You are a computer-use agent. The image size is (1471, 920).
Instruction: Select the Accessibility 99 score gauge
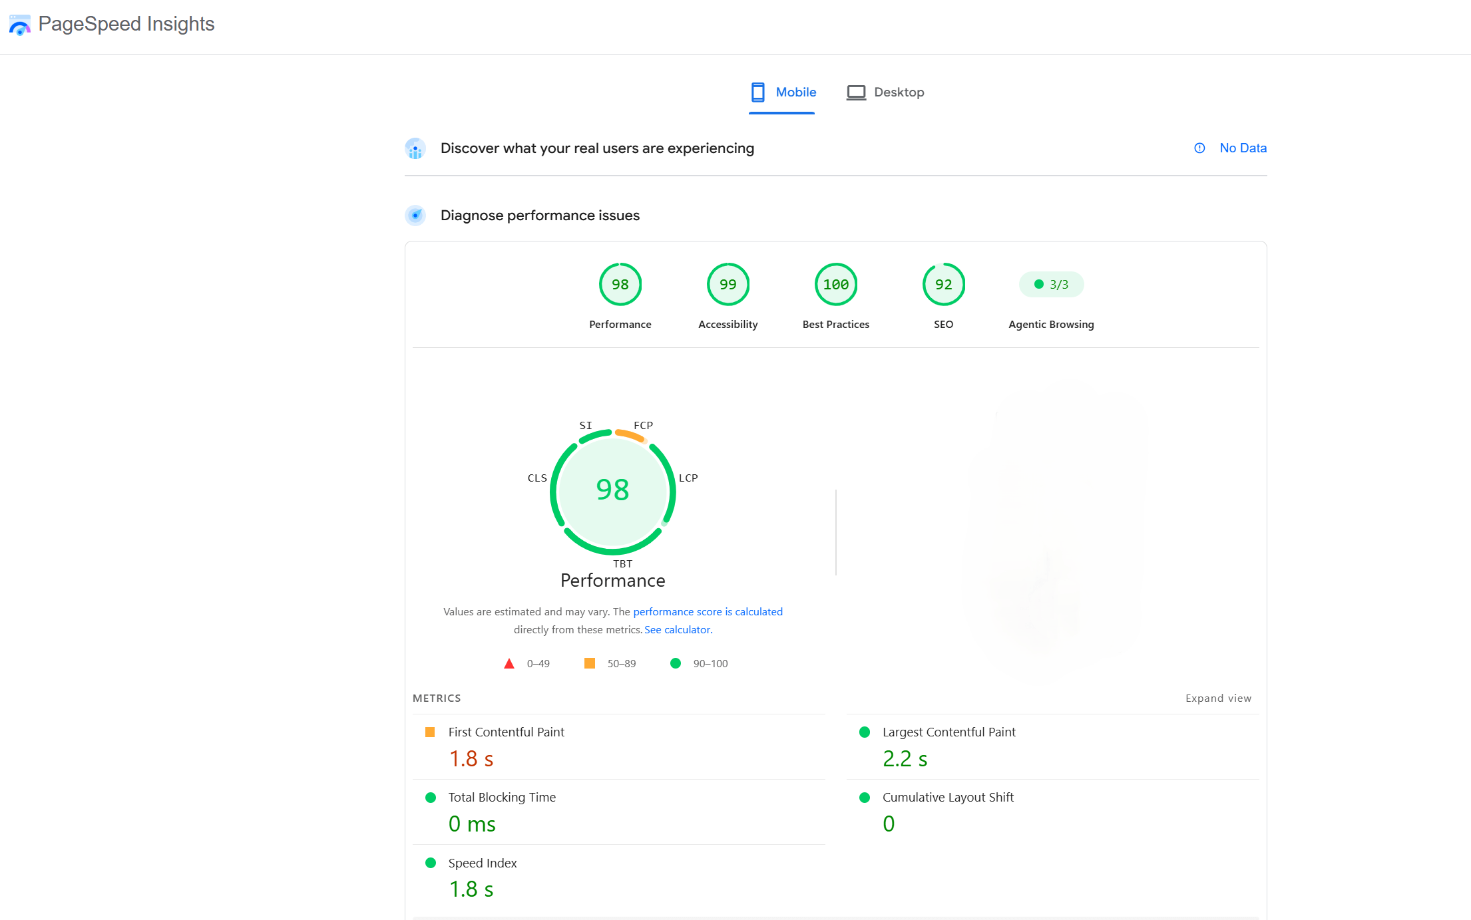[728, 285]
